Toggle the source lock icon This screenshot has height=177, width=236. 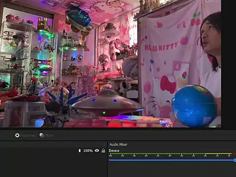[x=103, y=150]
